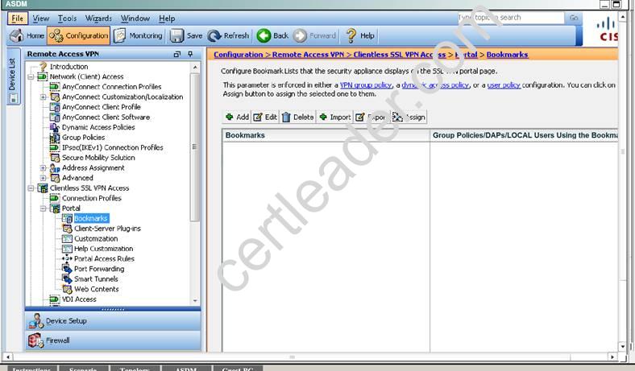Select Group Policies icon
This screenshot has height=371, width=635.
click(x=54, y=137)
